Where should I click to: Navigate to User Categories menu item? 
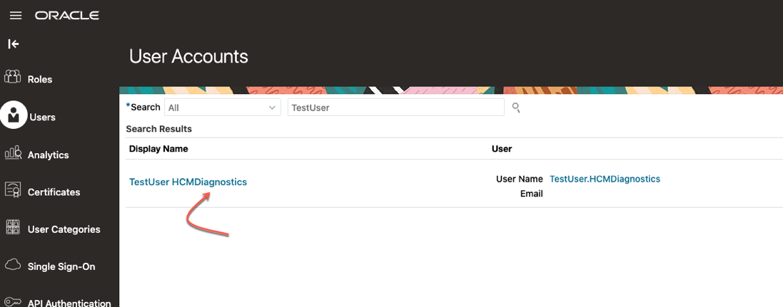coord(64,229)
